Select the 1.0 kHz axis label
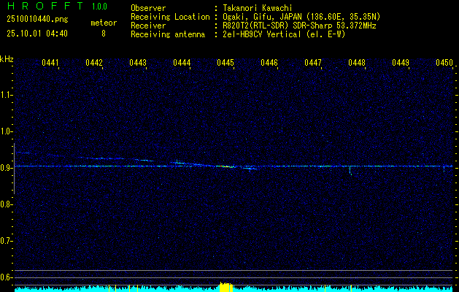This screenshot has width=459, height=292. tap(7, 131)
